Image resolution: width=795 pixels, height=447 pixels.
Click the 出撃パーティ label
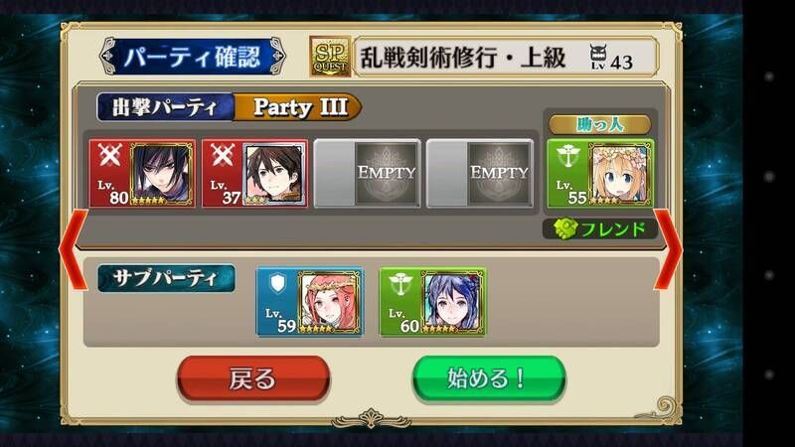coord(165,107)
